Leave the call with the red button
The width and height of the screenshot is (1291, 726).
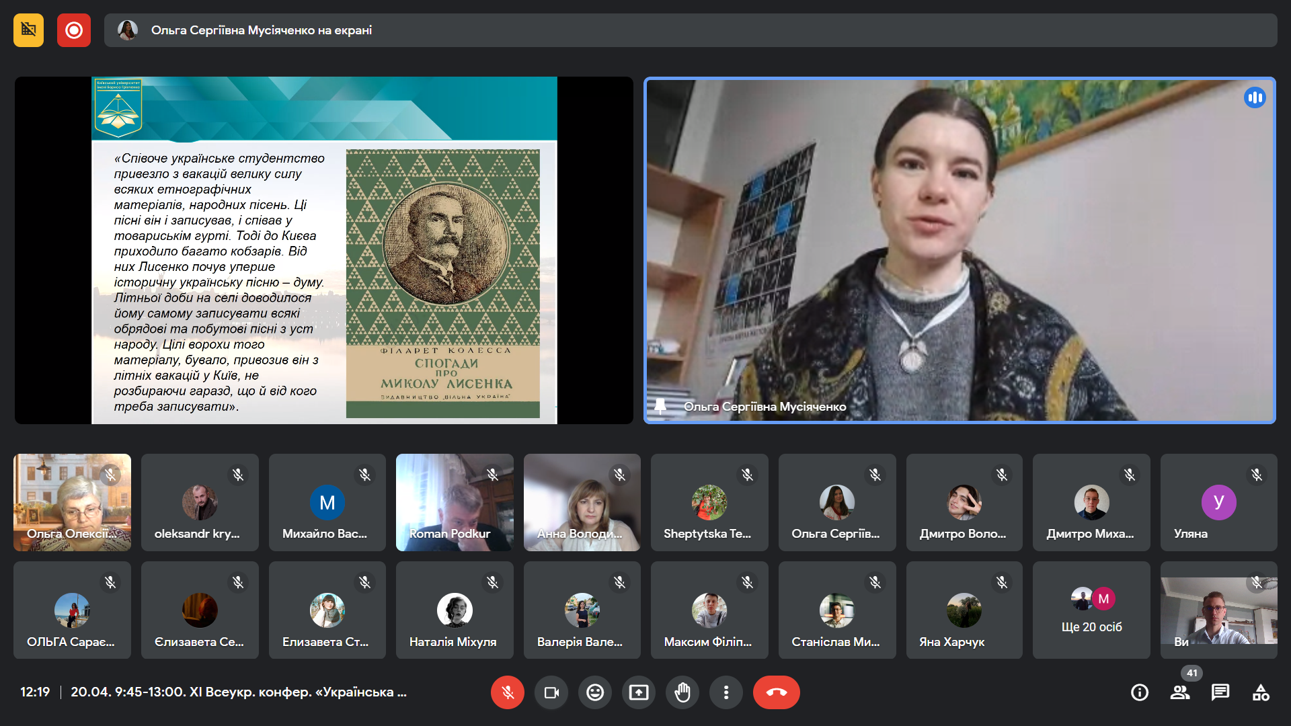pyautogui.click(x=776, y=692)
